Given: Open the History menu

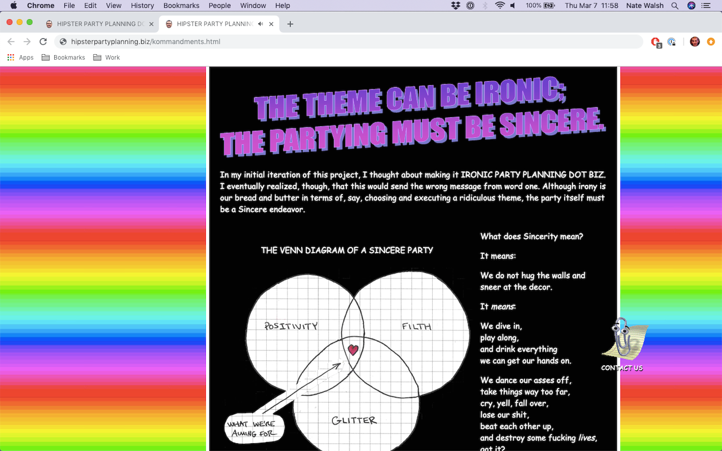Looking at the screenshot, I should (x=142, y=6).
